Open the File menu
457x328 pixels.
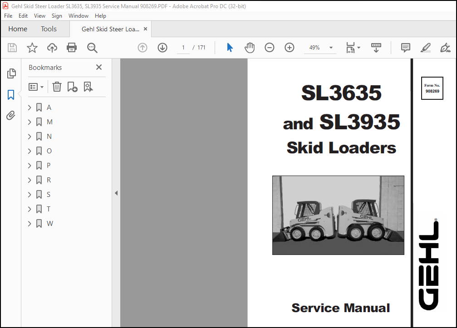point(8,16)
